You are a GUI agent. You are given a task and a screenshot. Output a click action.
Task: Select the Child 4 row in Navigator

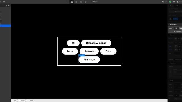(5, 21)
